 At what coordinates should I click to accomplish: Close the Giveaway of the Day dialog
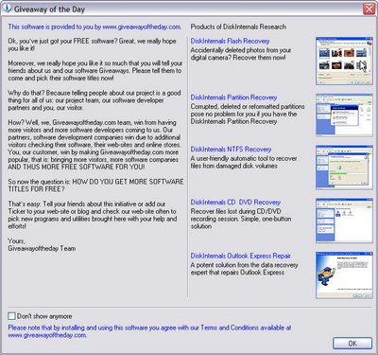click(x=369, y=9)
